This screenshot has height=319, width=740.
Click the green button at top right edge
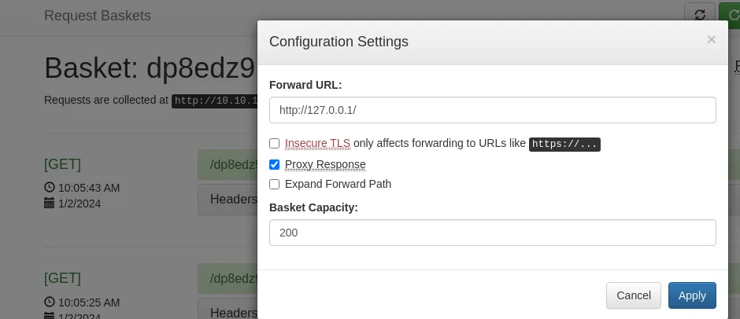click(x=730, y=15)
